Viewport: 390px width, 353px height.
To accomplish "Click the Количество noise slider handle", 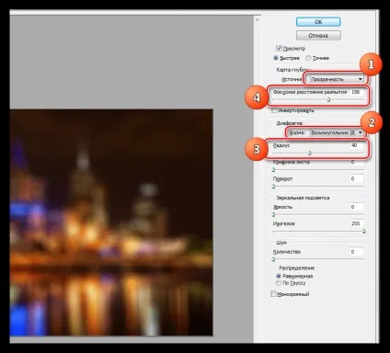I will pyautogui.click(x=273, y=259).
